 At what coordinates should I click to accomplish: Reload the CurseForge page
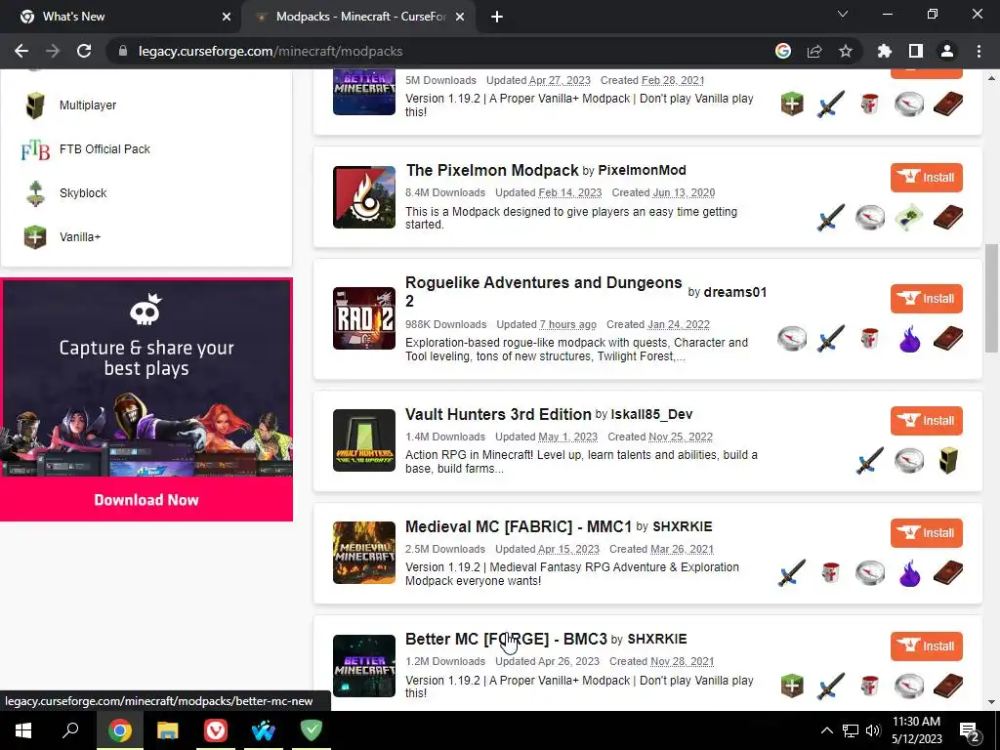tap(84, 51)
